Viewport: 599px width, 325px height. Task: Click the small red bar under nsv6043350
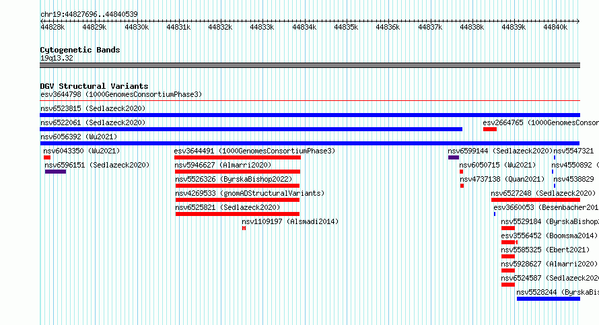(x=47, y=157)
